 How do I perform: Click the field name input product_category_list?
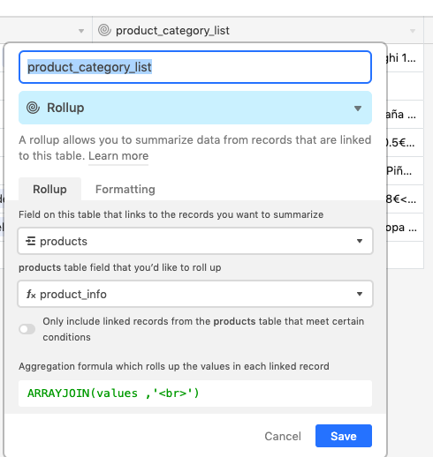coord(195,67)
